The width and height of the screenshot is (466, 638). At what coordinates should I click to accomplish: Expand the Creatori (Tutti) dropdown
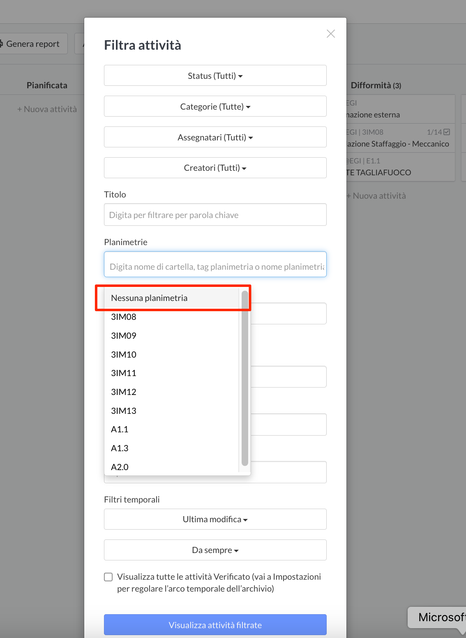coord(215,168)
